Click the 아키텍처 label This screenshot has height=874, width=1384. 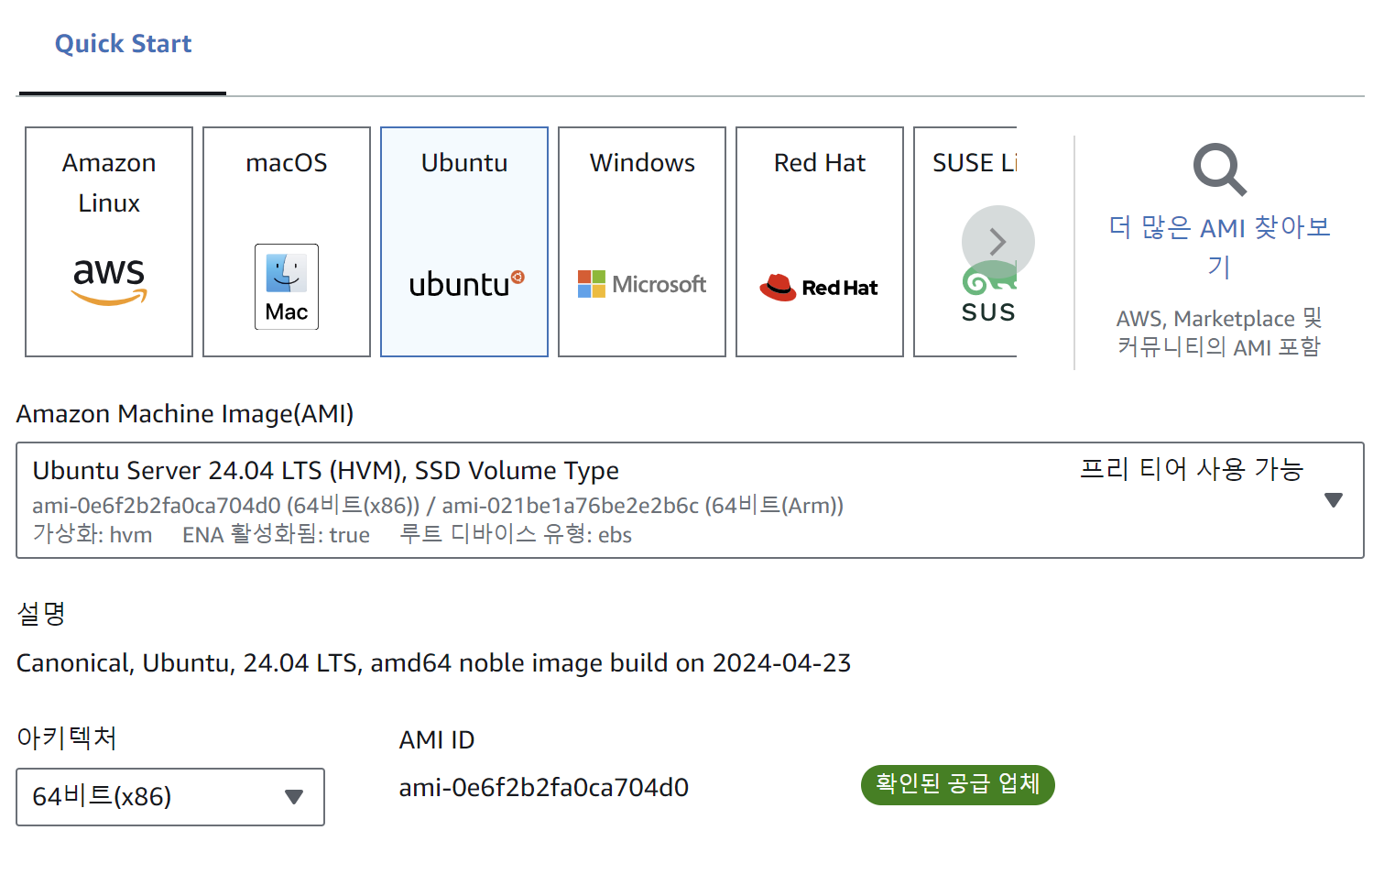(67, 737)
